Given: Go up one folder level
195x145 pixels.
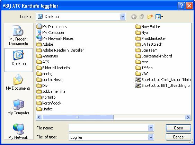Looking at the screenshot, I should (142, 17).
